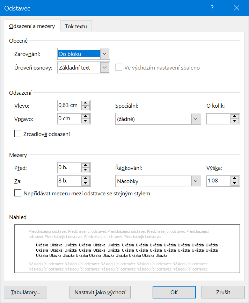Toggle Nepřidávat mezeru mezi odstavce checkbox
This screenshot has width=249, height=303.
pyautogui.click(x=18, y=193)
